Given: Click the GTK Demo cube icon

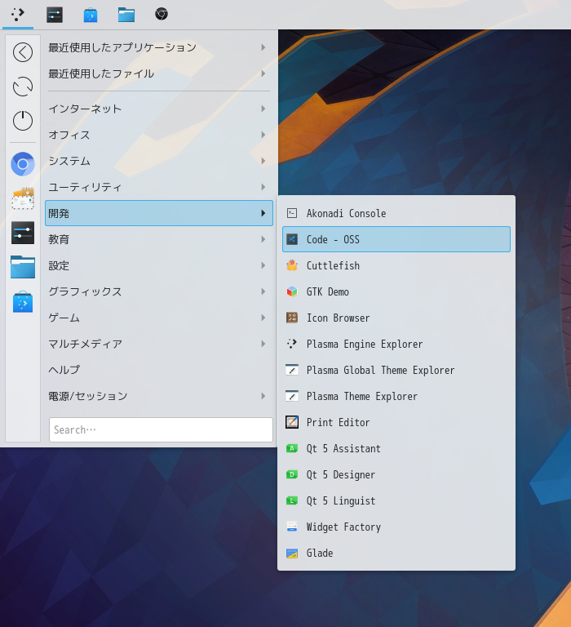Looking at the screenshot, I should (292, 291).
